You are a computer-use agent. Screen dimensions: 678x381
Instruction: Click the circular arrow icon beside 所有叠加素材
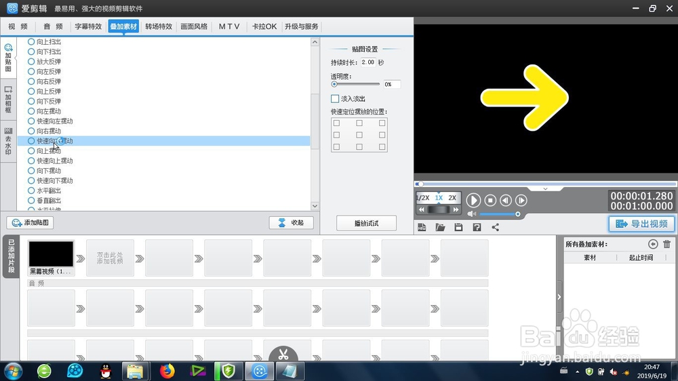pyautogui.click(x=653, y=244)
